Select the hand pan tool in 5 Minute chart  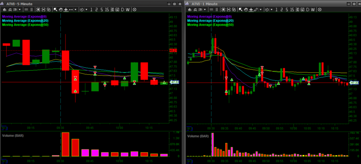point(61,9)
